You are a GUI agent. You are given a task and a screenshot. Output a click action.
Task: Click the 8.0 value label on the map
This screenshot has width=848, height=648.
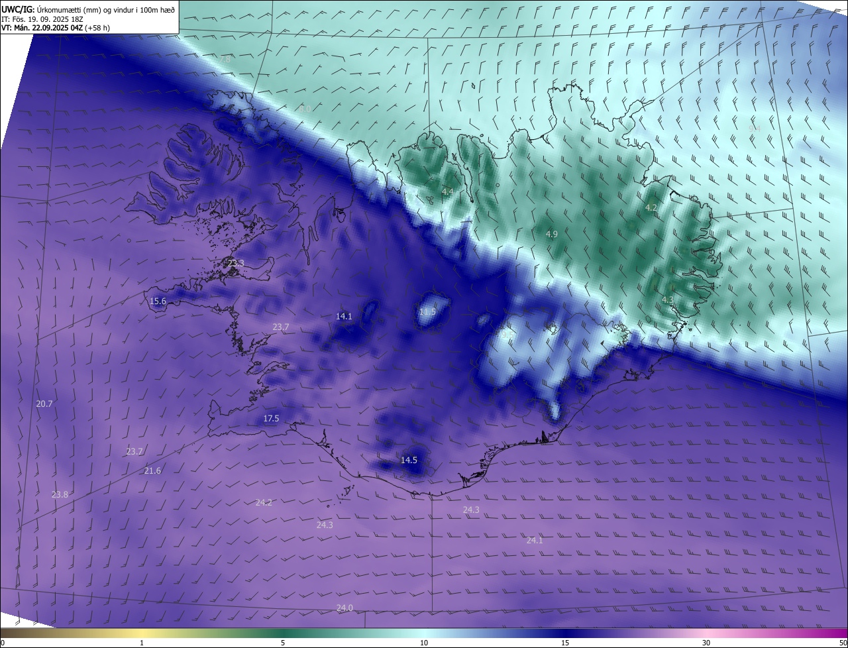(304, 109)
